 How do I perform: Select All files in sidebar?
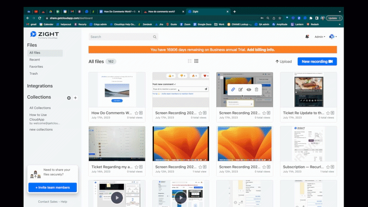coord(45,53)
